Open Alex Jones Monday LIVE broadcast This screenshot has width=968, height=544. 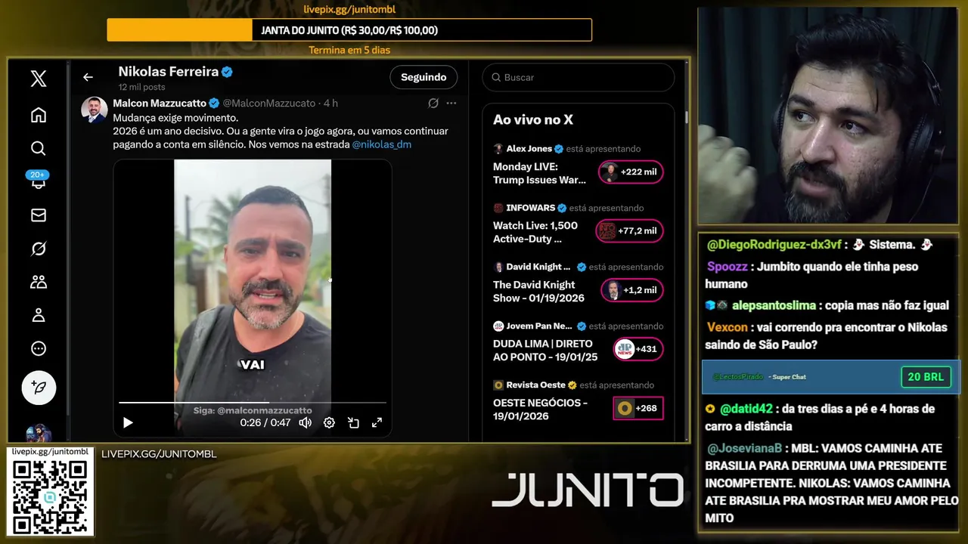pos(539,173)
